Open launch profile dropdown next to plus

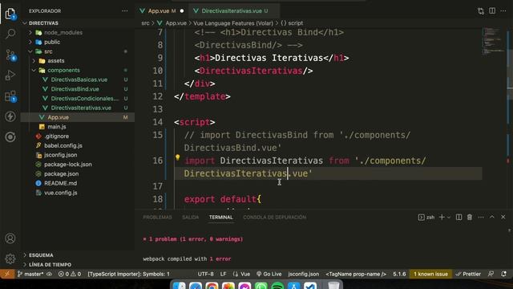449,217
